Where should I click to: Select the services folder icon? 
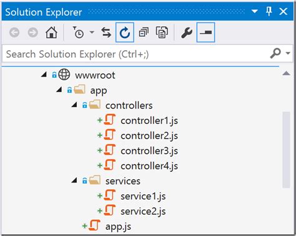coord(95,180)
